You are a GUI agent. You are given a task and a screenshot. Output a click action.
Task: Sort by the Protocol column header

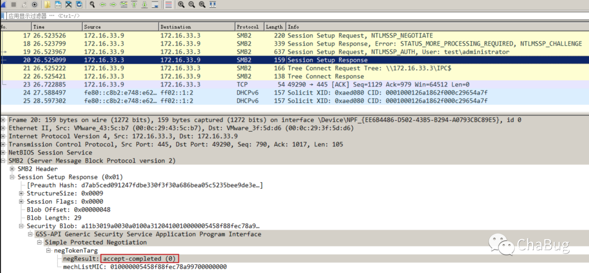250,27
